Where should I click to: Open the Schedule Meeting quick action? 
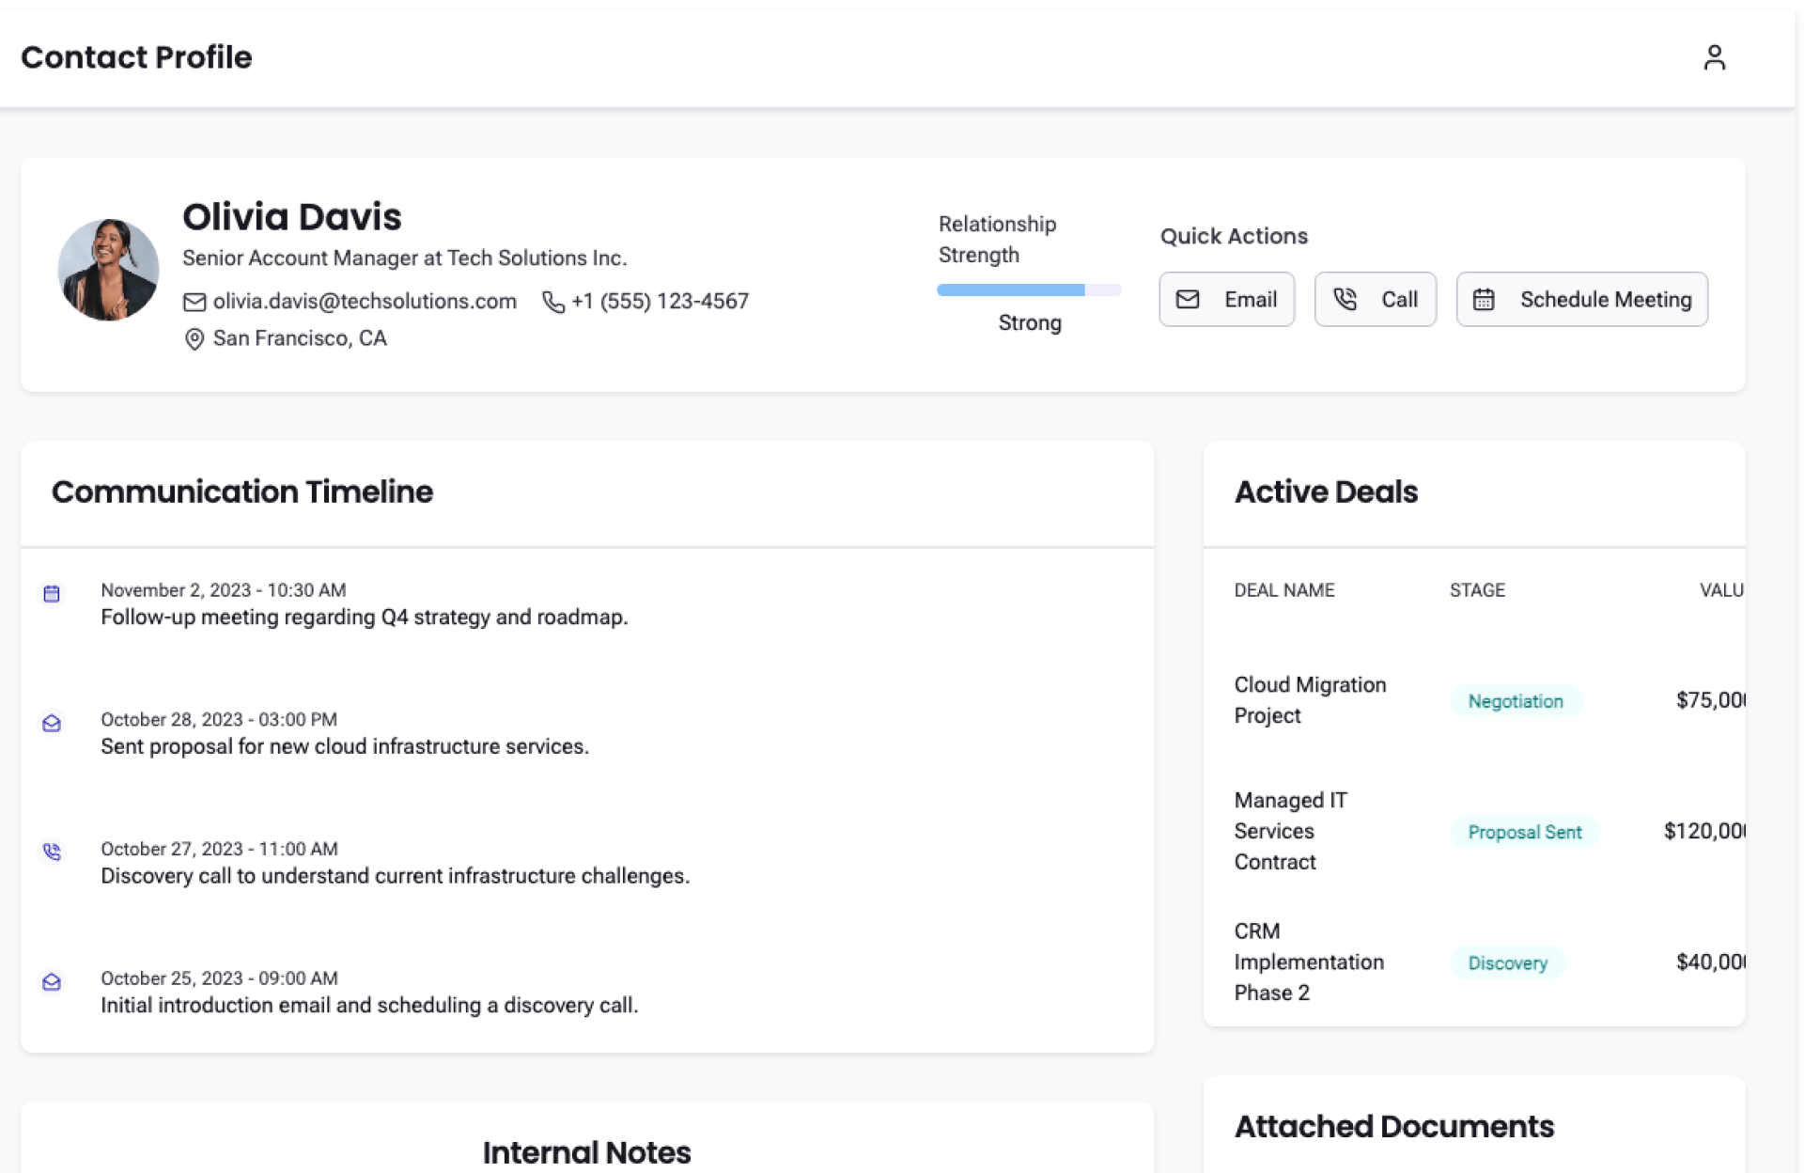click(1581, 300)
